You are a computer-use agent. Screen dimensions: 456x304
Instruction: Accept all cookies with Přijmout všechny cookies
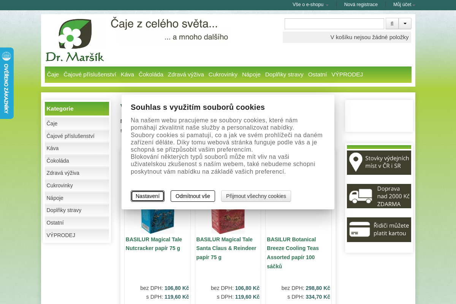tap(256, 196)
